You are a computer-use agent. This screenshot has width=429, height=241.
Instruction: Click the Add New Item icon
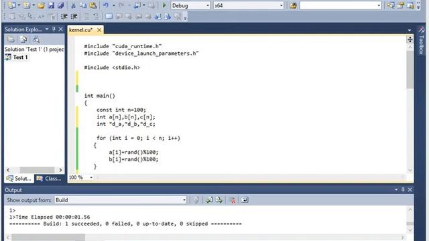(x=26, y=5)
